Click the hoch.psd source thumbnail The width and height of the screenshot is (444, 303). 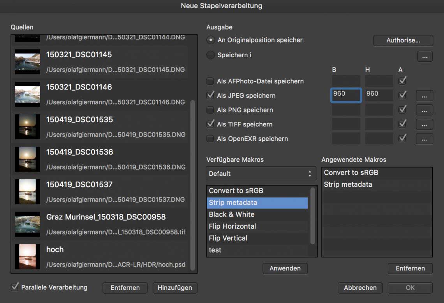pyautogui.click(x=27, y=257)
